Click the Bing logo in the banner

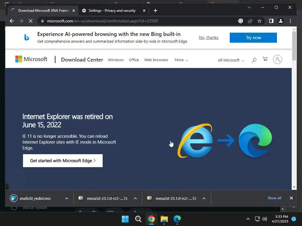click(x=27, y=37)
